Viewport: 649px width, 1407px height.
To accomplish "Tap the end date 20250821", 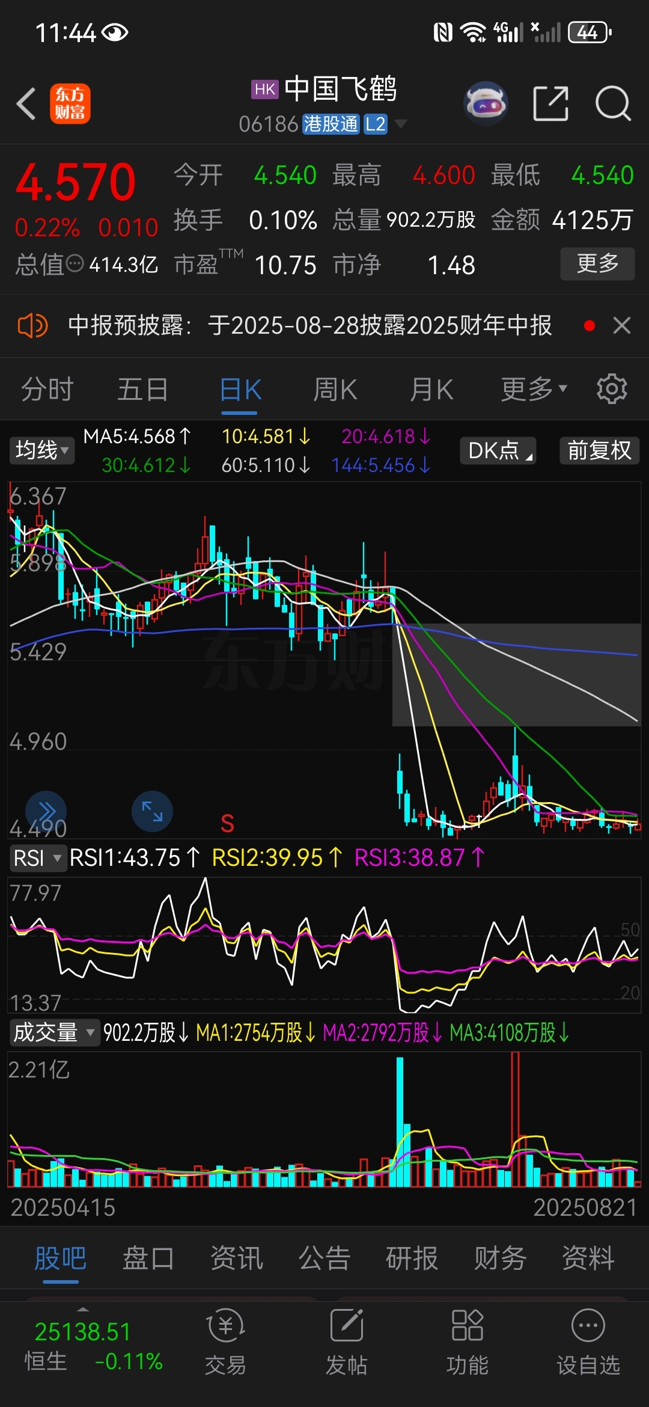I will (x=585, y=1207).
